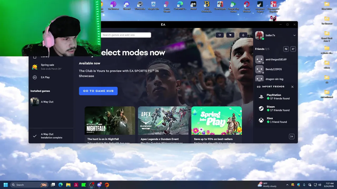
Task: Click the PlayStation logo icon
Action: [x=261, y=97]
